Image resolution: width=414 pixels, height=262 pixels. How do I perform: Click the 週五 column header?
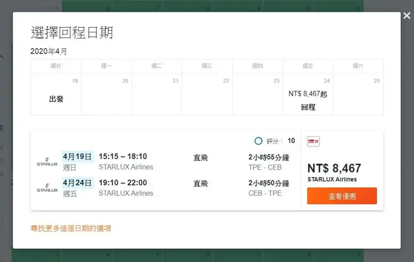tap(308, 66)
